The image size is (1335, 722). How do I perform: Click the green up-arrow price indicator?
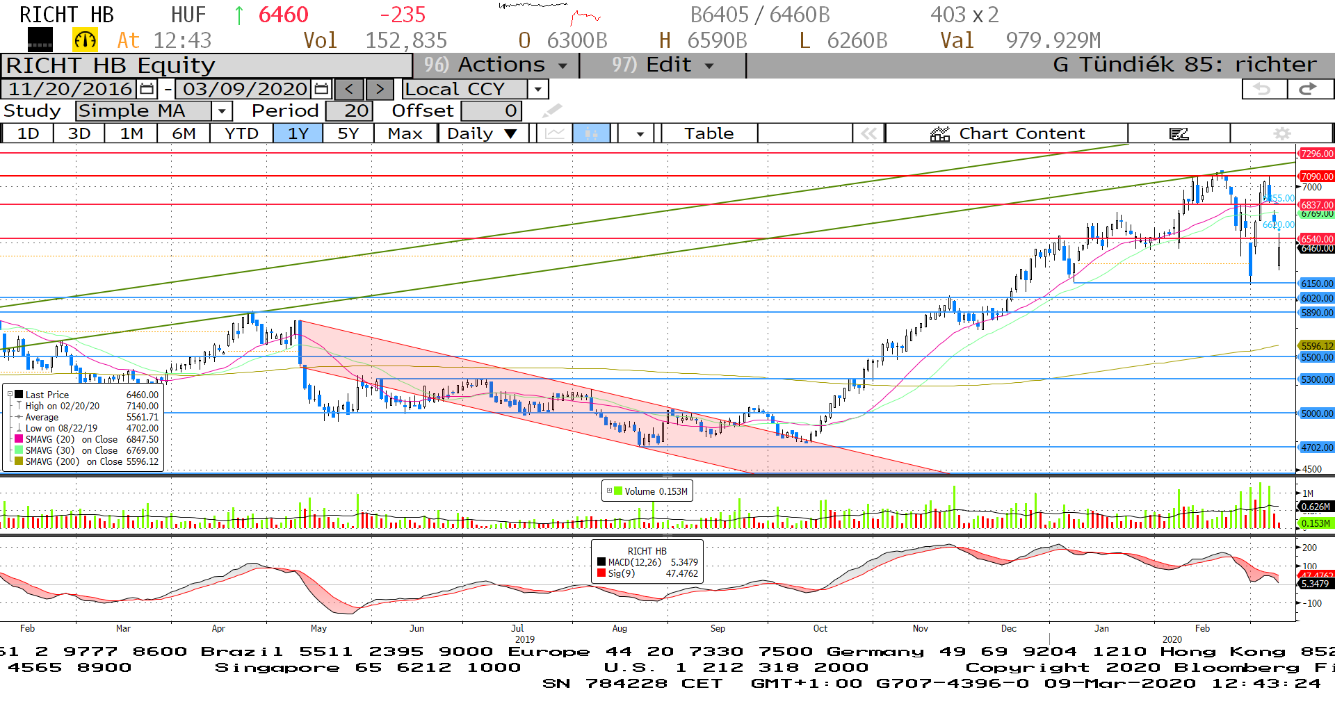239,15
